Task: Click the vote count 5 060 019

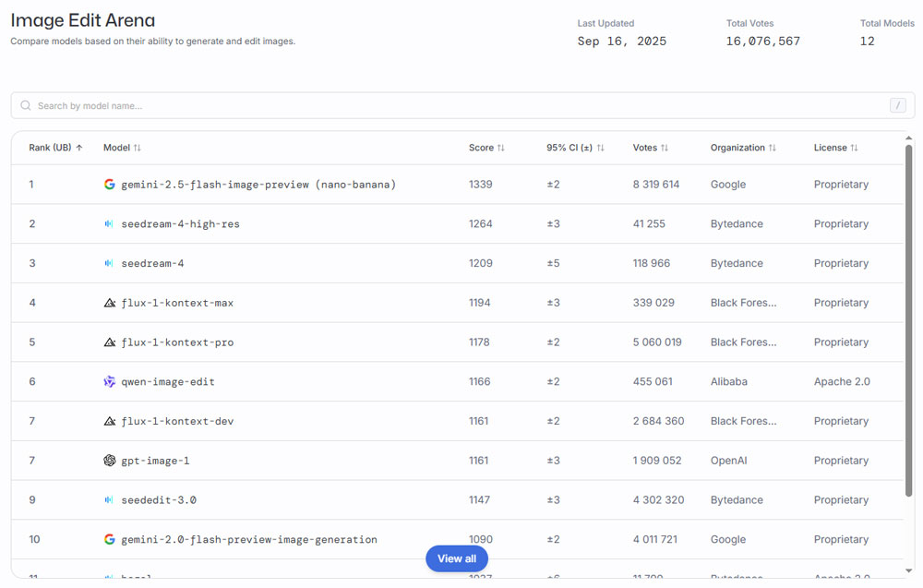Action: pyautogui.click(x=657, y=342)
